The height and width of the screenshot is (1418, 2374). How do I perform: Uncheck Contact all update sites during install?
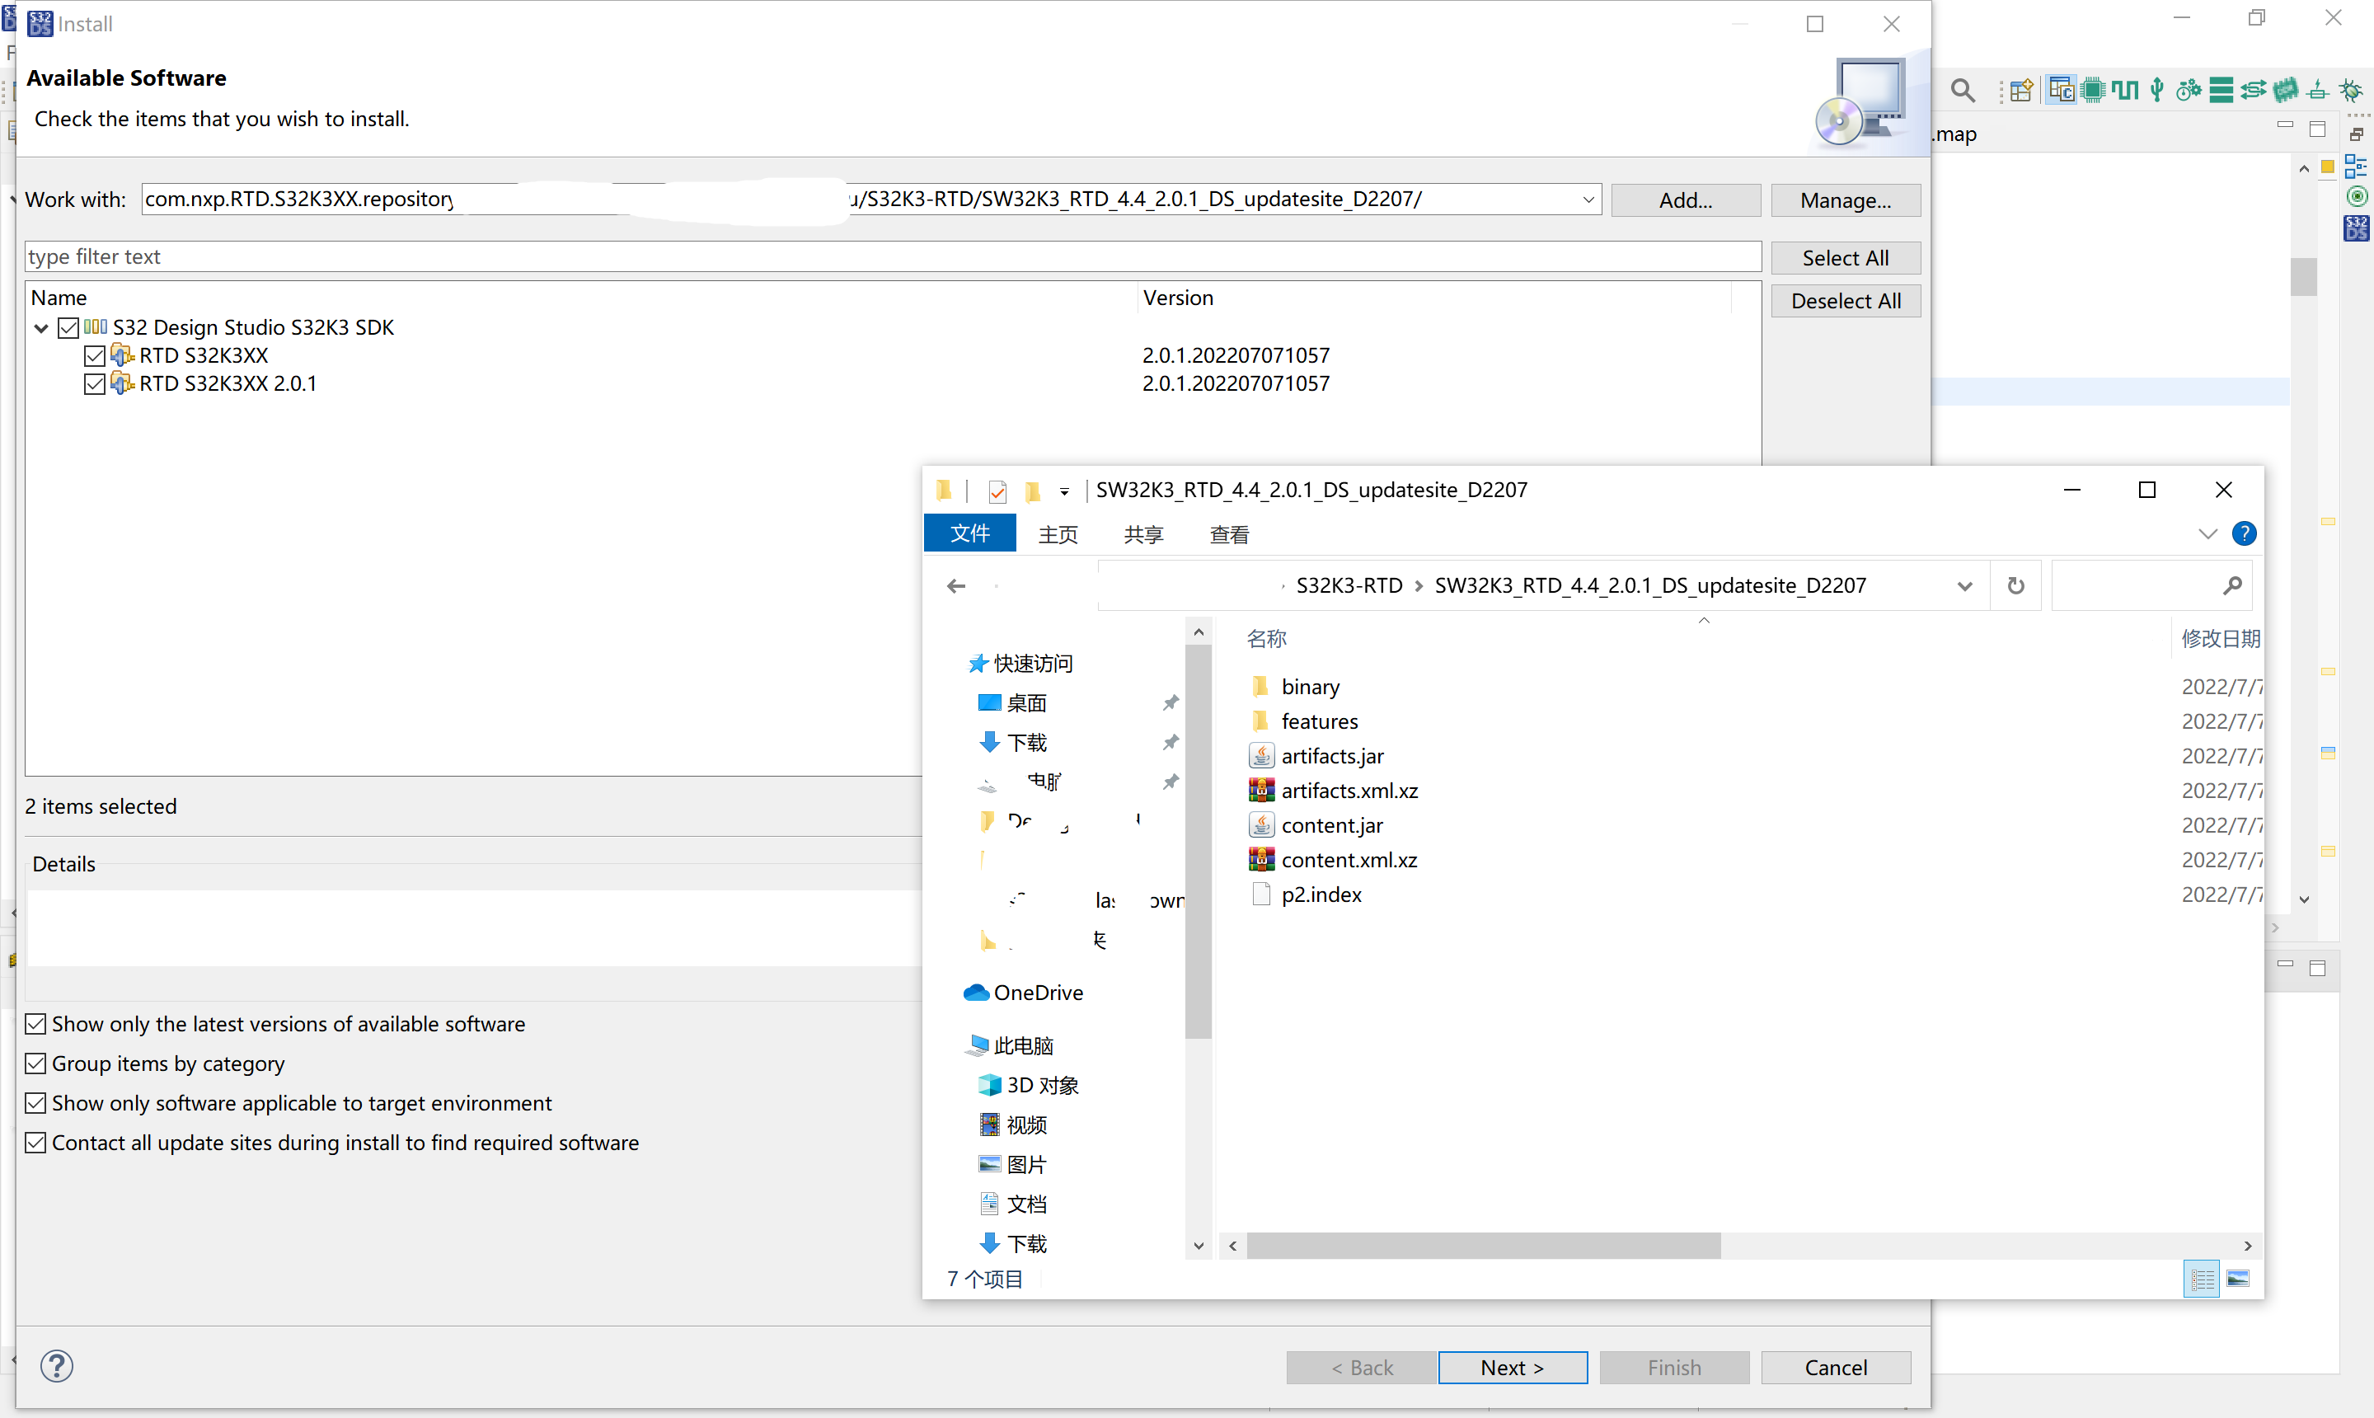tap(35, 1142)
